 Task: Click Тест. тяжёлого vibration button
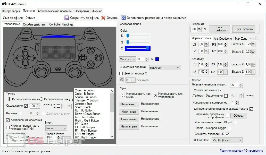(220, 29)
